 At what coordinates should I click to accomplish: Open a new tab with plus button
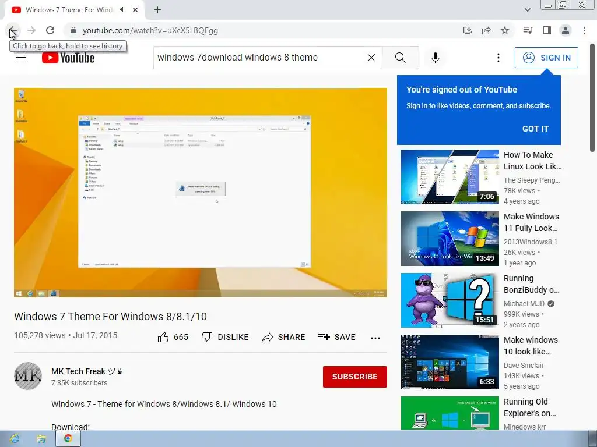(157, 10)
